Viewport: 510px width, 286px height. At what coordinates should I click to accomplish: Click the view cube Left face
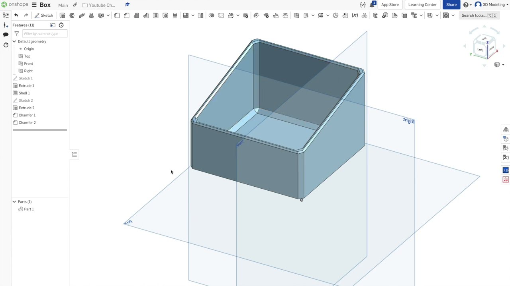(480, 50)
